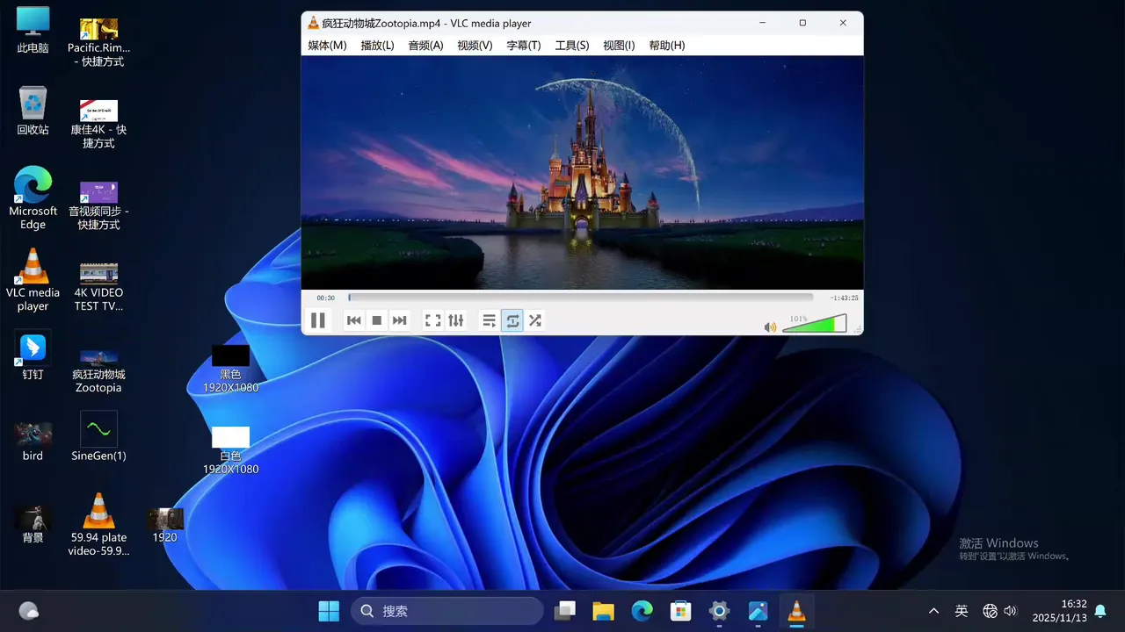Toggle loop repeat mode
This screenshot has height=632, width=1125.
(x=512, y=320)
